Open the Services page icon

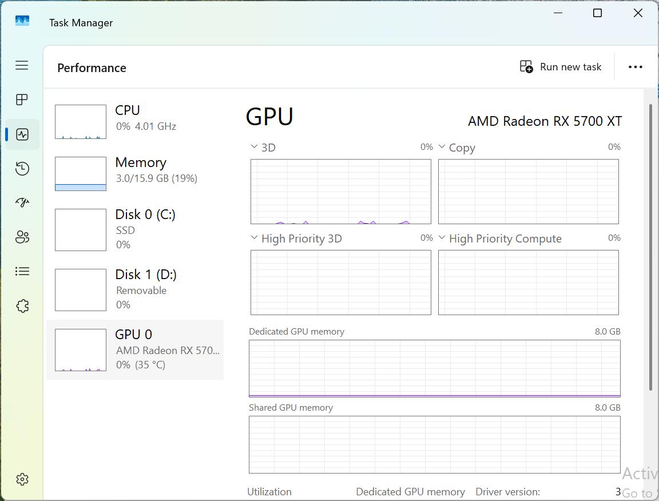(22, 306)
